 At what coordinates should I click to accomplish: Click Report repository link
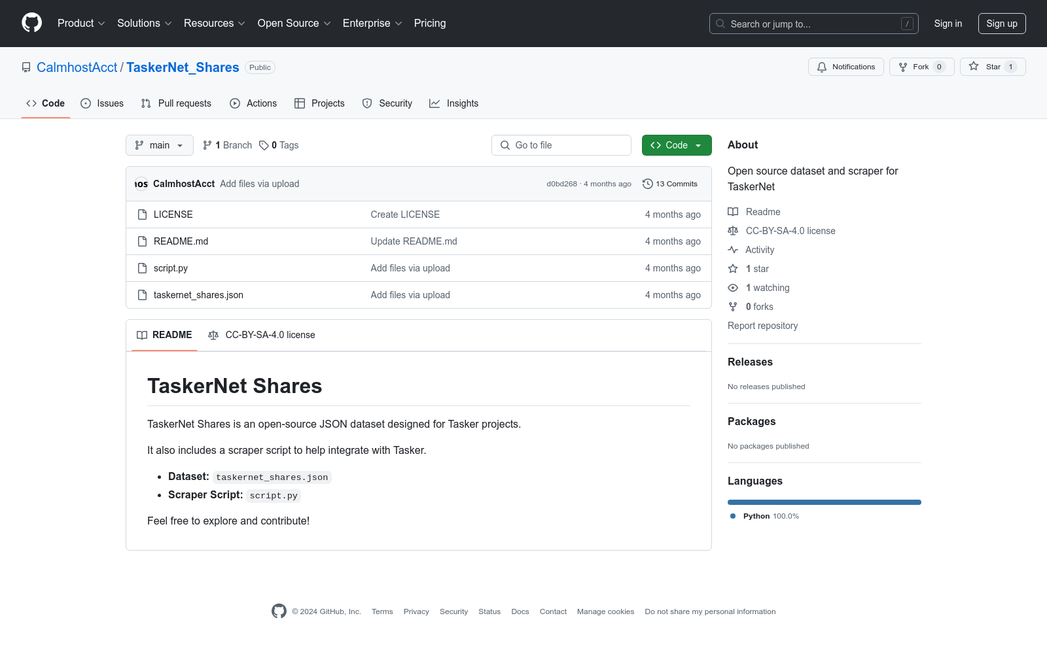762,326
